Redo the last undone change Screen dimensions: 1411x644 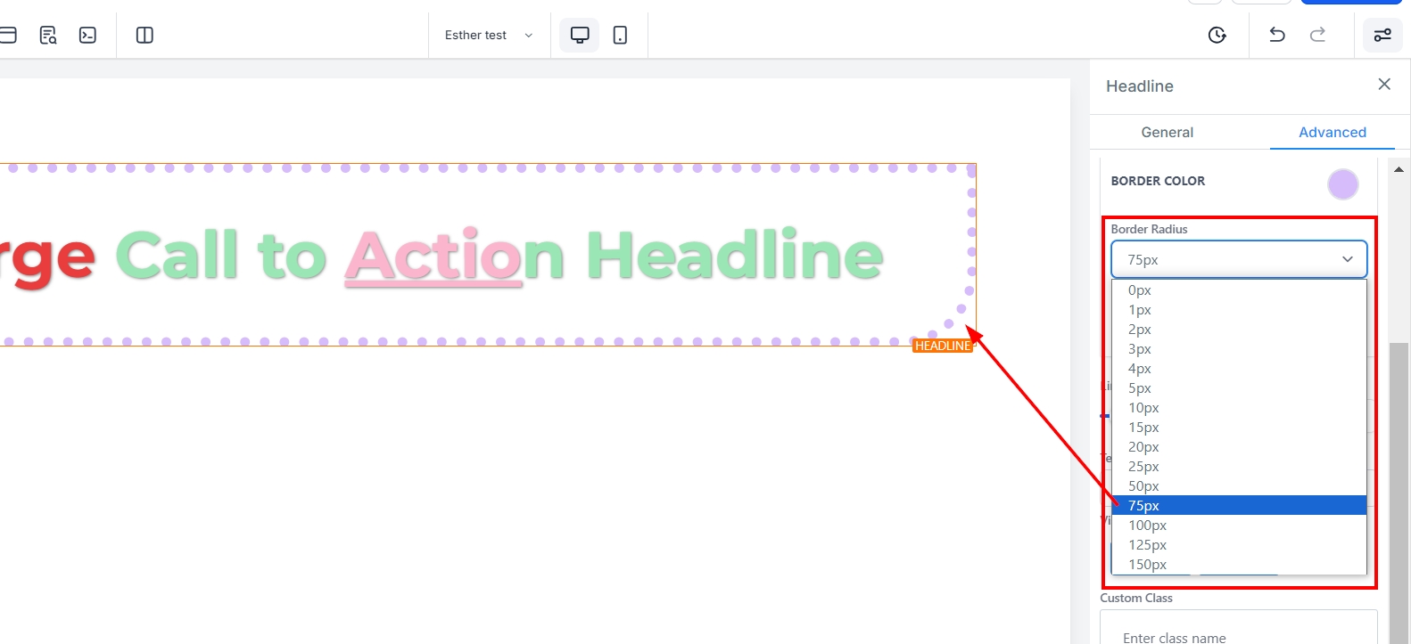(x=1317, y=35)
